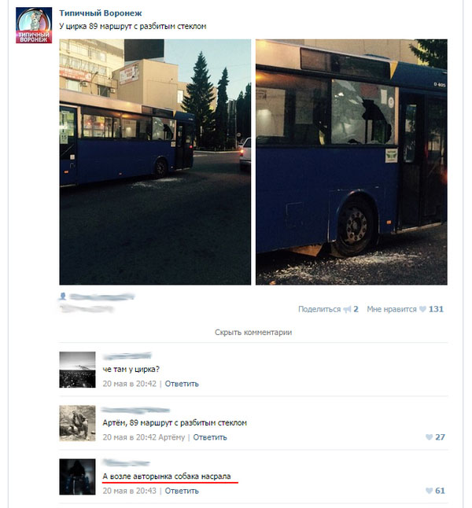The image size is (472, 508).
Task: Open the Типичный Воронеж group avatar
Action: coord(34,25)
